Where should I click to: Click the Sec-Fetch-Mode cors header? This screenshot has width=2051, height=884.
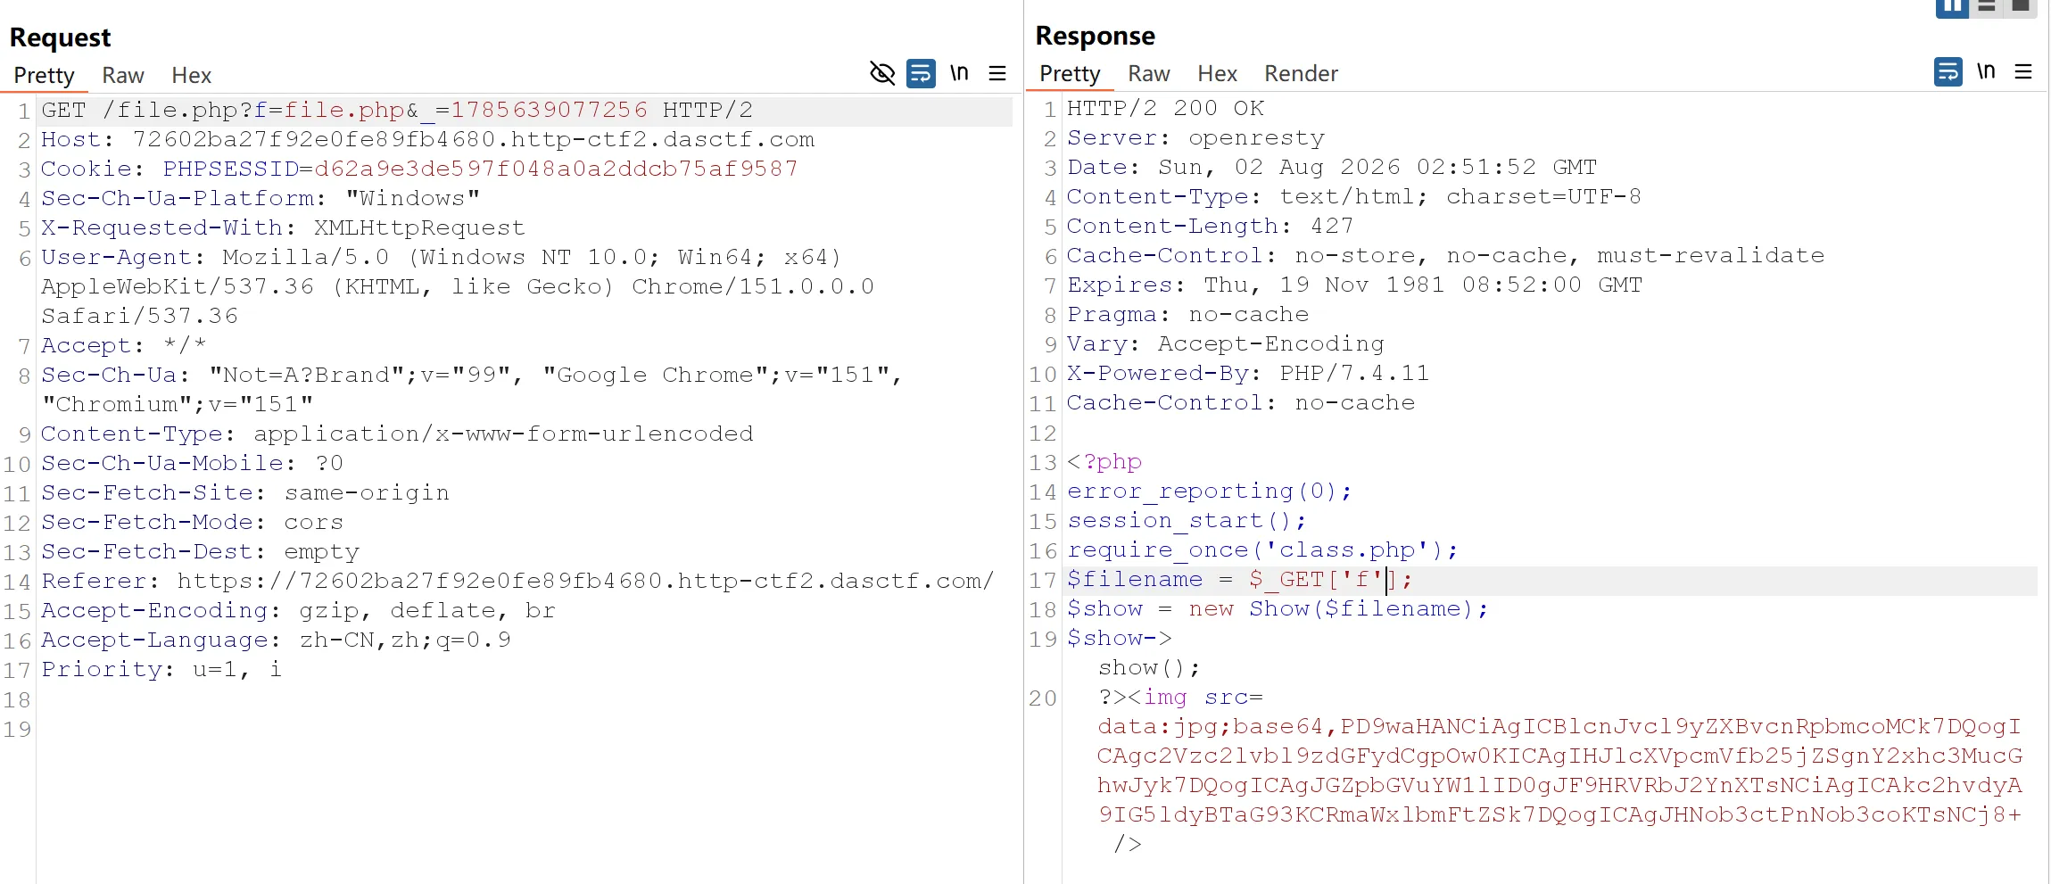(x=192, y=523)
